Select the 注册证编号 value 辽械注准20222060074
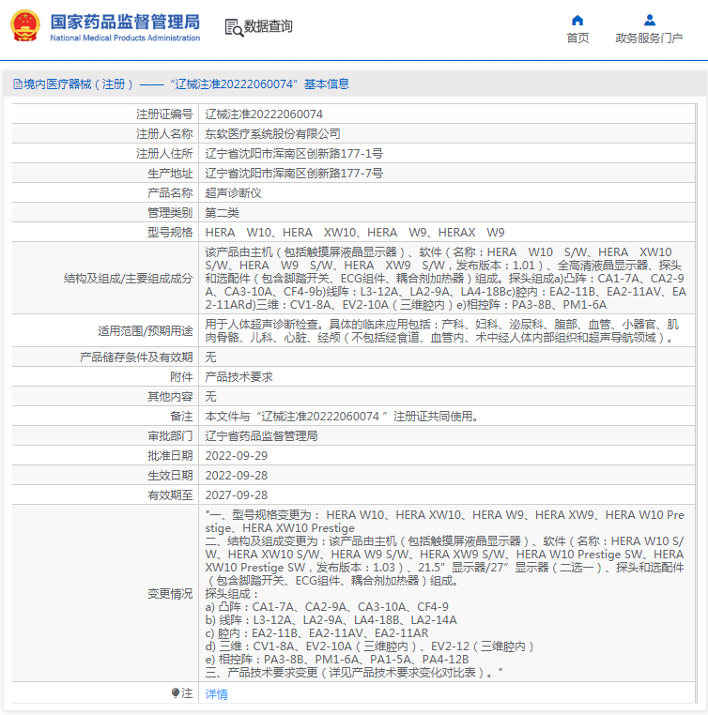708x715 pixels. tap(264, 114)
